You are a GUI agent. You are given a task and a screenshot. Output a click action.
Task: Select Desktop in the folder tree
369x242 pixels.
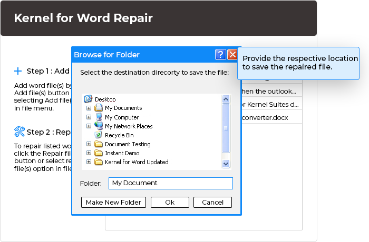(x=105, y=99)
